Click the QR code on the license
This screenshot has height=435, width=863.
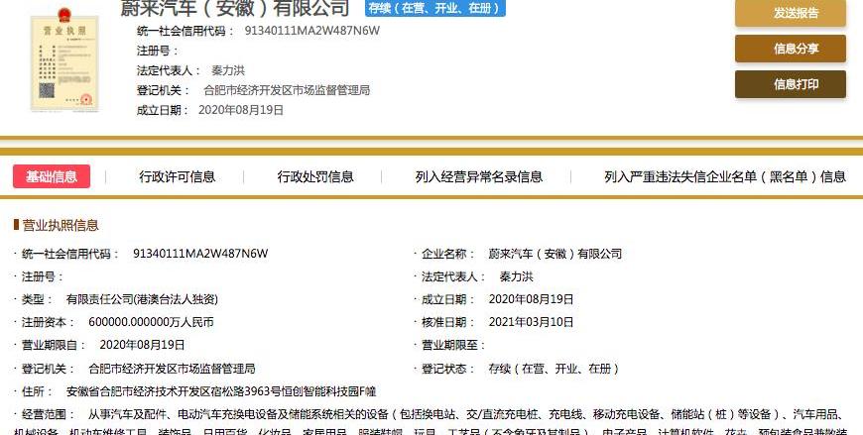(x=46, y=92)
